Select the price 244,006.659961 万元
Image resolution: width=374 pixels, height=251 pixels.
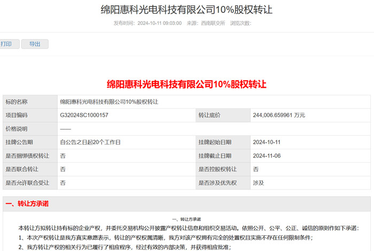[279, 116]
